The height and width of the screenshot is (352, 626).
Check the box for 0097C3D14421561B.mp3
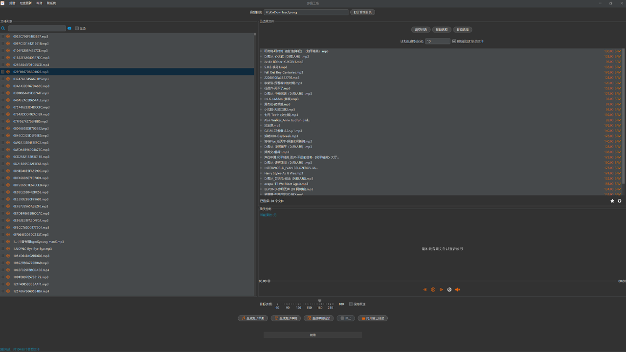[x=3, y=44]
